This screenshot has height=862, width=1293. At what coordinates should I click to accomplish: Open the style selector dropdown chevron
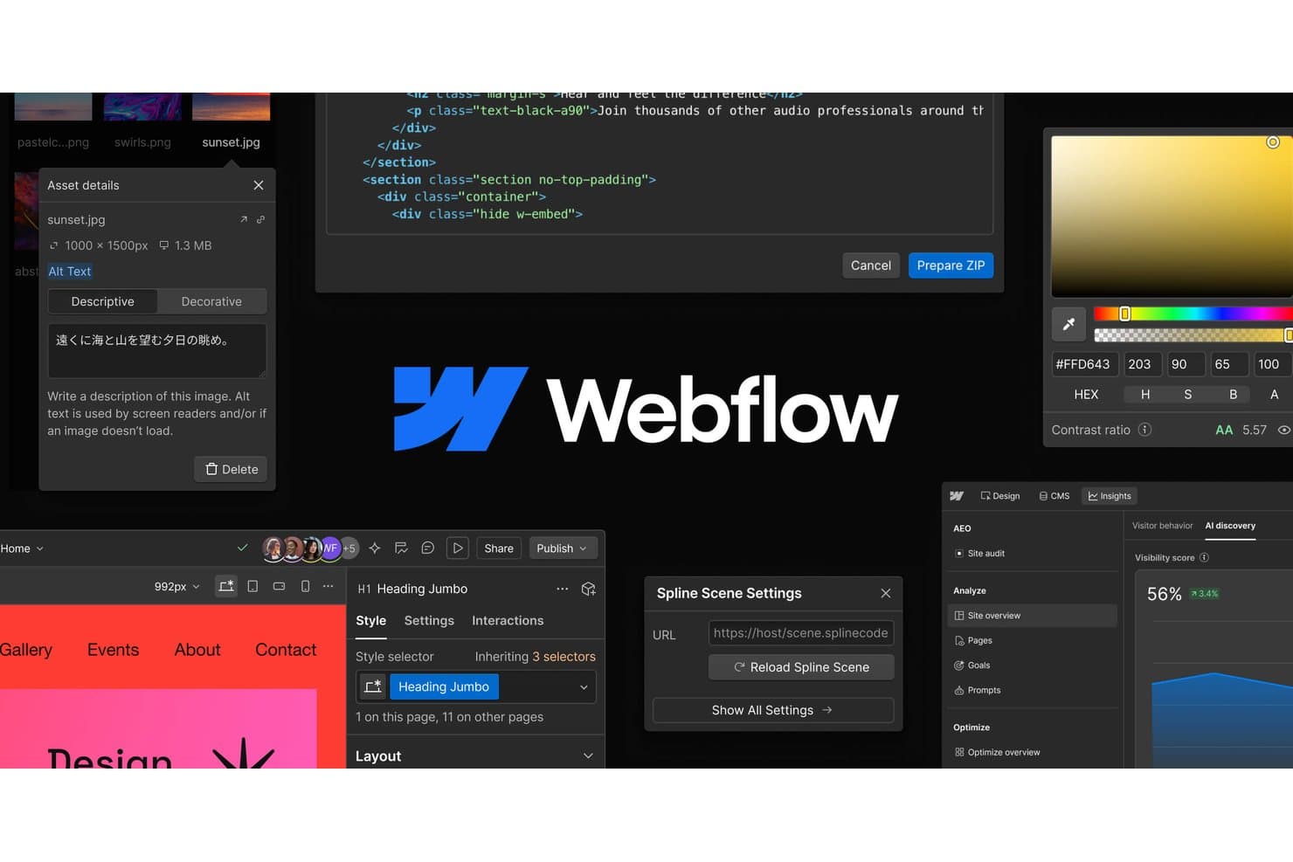pyautogui.click(x=584, y=687)
